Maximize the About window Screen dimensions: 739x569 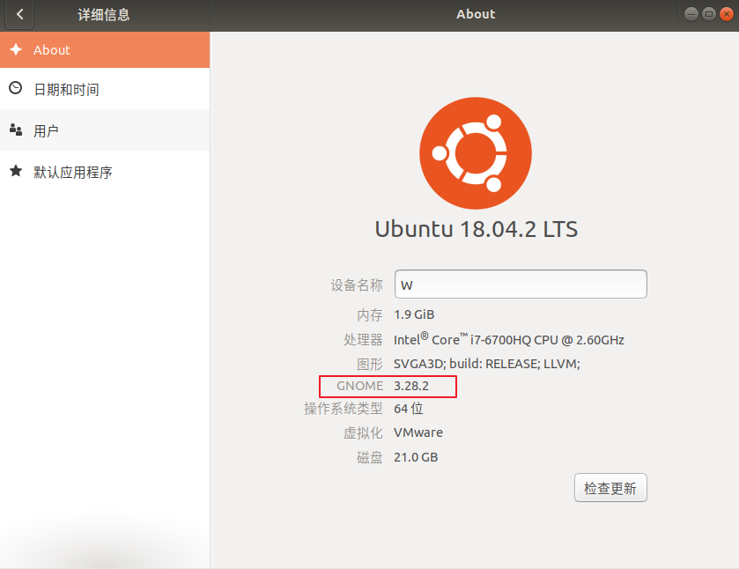(x=708, y=14)
